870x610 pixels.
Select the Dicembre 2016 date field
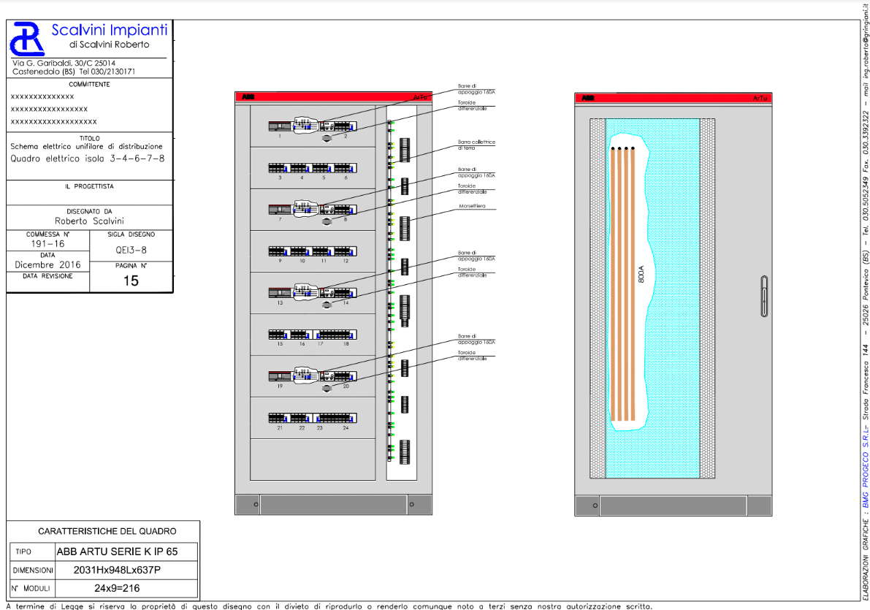pyautogui.click(x=47, y=264)
